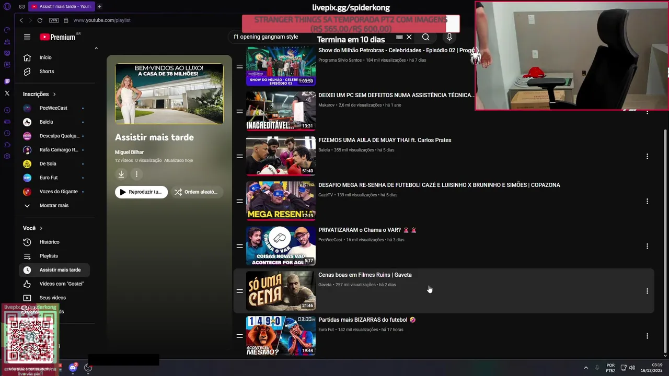The height and width of the screenshot is (376, 669).
Task: Reload the page with refresh icon
Action: [40, 20]
